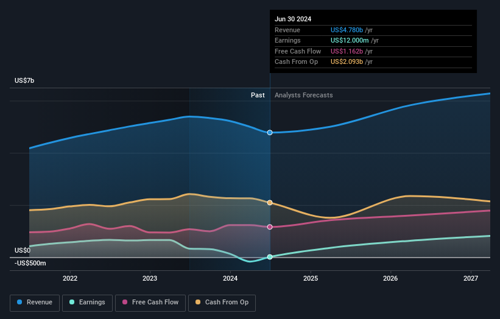Click the teal Earnings data point marker
Image resolution: width=500 pixels, height=319 pixels.
pos(270,257)
